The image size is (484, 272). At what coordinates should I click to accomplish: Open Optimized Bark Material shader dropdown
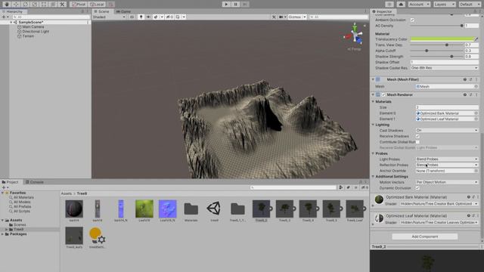439,204
